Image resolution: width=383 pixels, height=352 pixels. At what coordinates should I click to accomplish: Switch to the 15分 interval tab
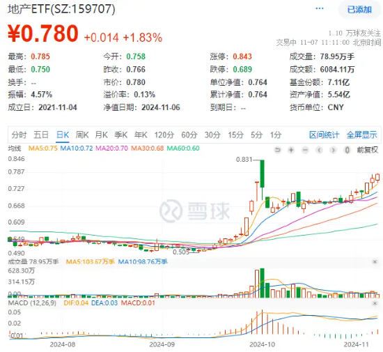235,135
